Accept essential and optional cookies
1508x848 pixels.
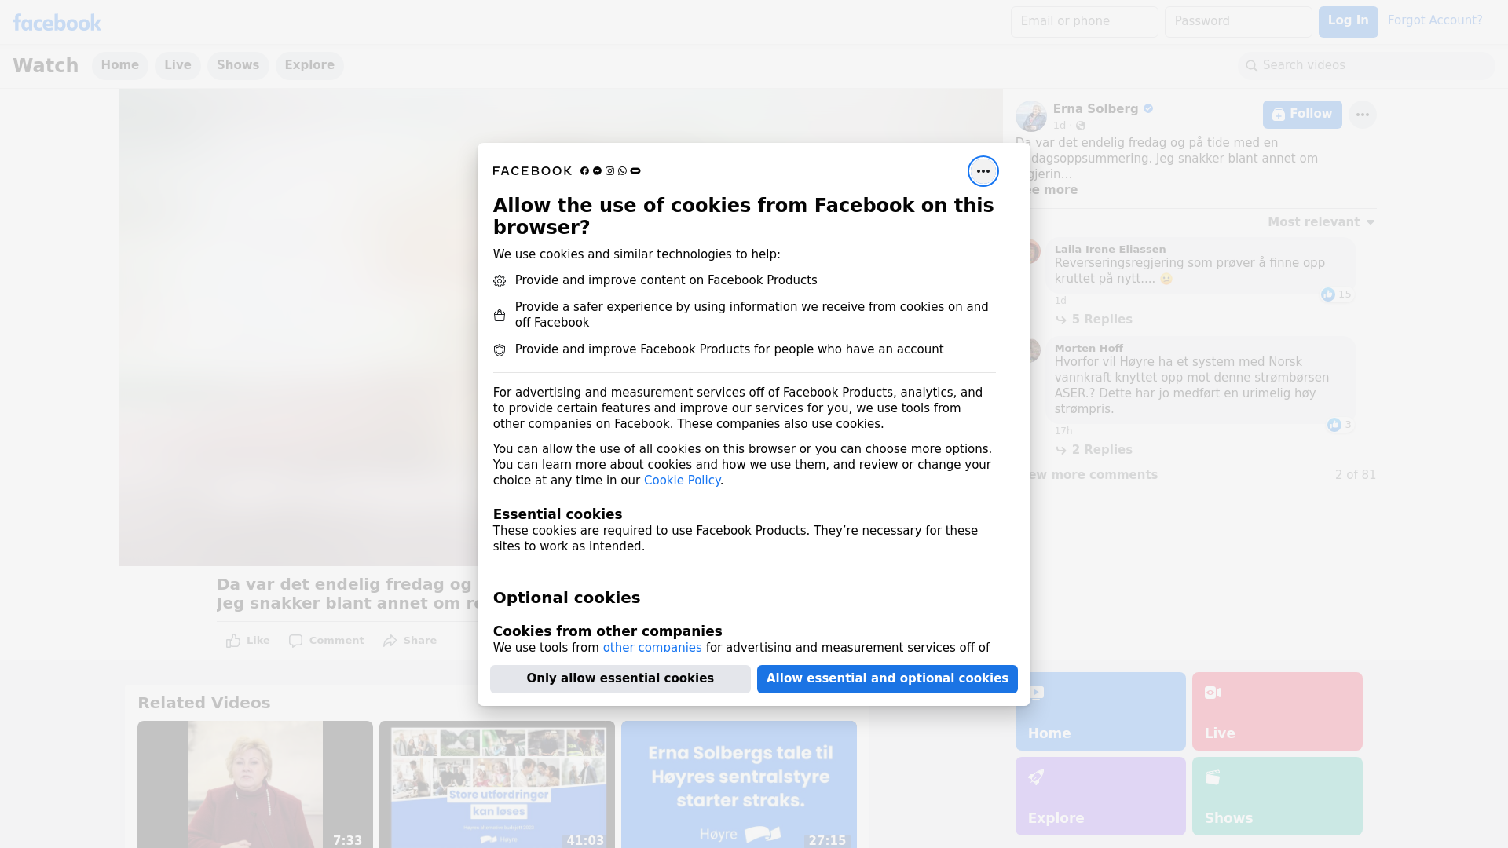click(888, 679)
